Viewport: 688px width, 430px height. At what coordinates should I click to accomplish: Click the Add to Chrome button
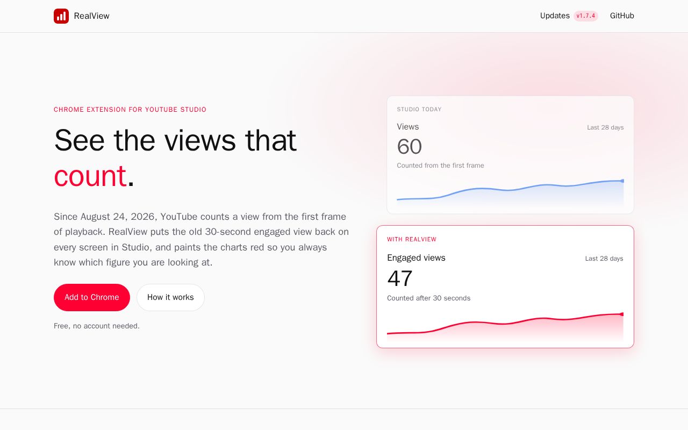pyautogui.click(x=92, y=297)
